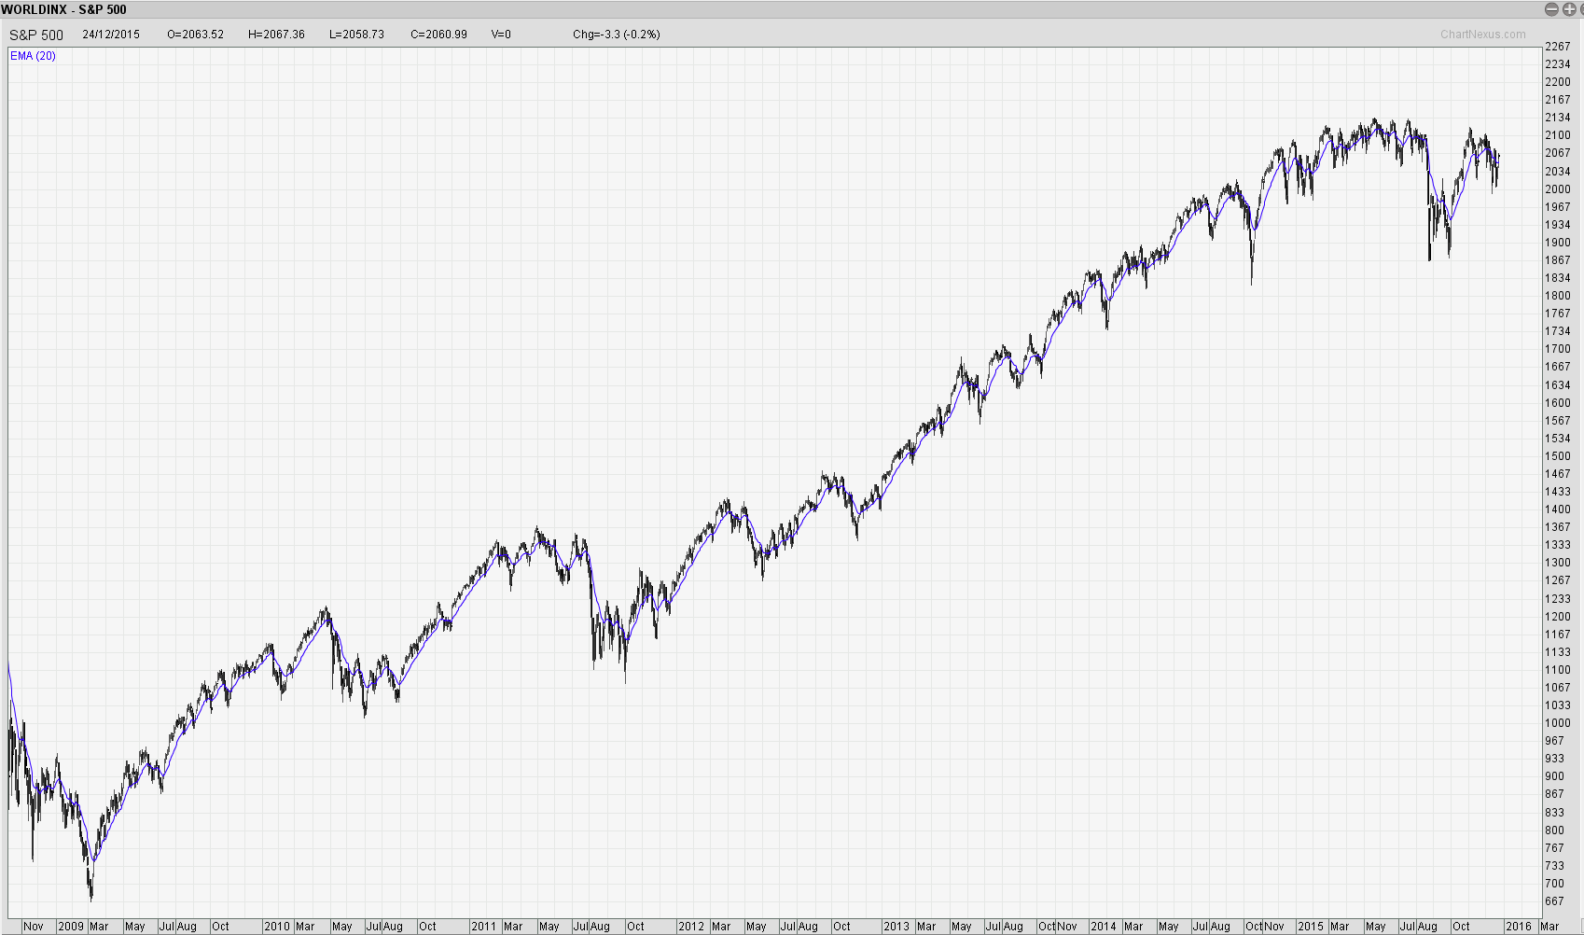Click the 1000 level on the price axis
Screen dimensions: 1584x935
tap(1557, 723)
